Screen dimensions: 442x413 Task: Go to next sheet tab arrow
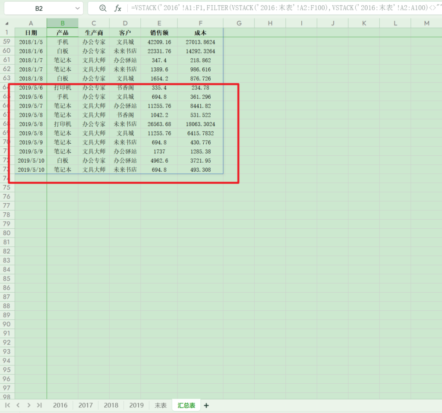point(28,405)
